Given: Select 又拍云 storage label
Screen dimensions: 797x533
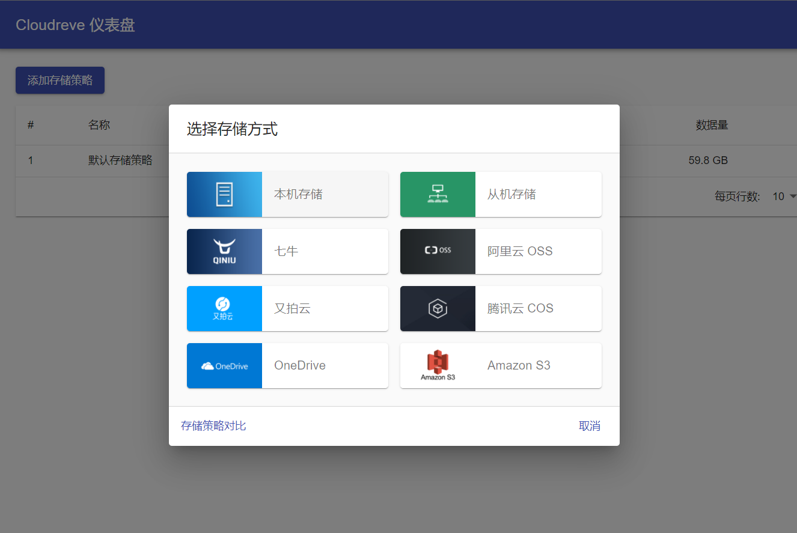Looking at the screenshot, I should tap(292, 308).
